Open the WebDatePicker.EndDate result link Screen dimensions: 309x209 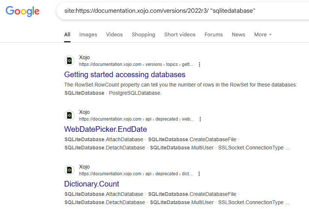tap(106, 130)
